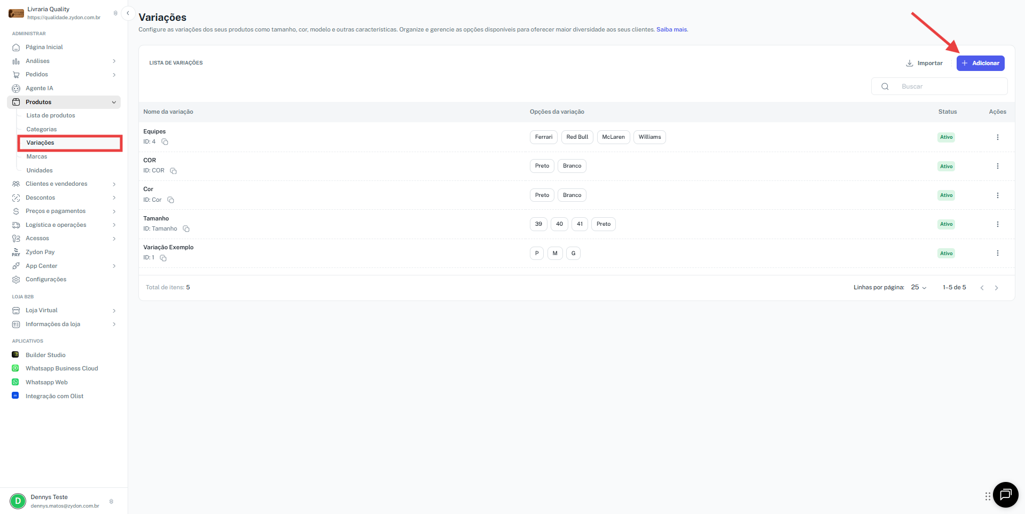Click the 39 option chip in Tamanho
Screen dimensions: 1025x514
click(538, 224)
